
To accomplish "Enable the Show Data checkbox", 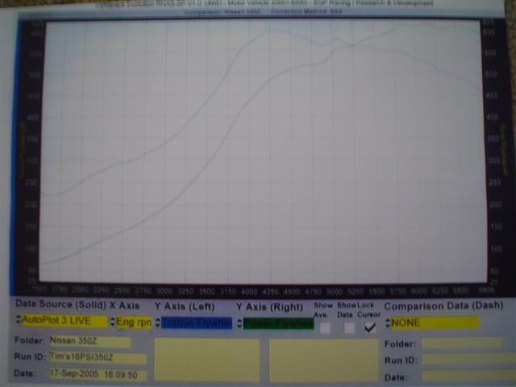I will (349, 328).
